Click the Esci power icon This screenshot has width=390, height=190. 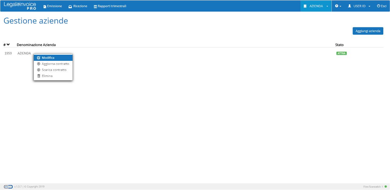click(x=378, y=6)
